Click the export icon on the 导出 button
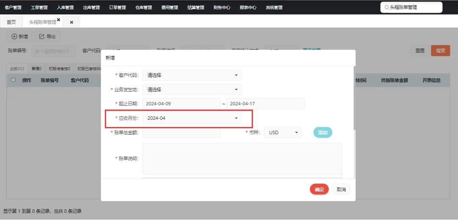458x220 pixels. (x=42, y=37)
